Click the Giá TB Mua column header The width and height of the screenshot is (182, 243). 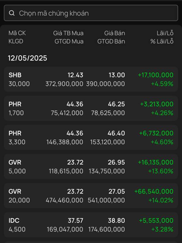68,33
